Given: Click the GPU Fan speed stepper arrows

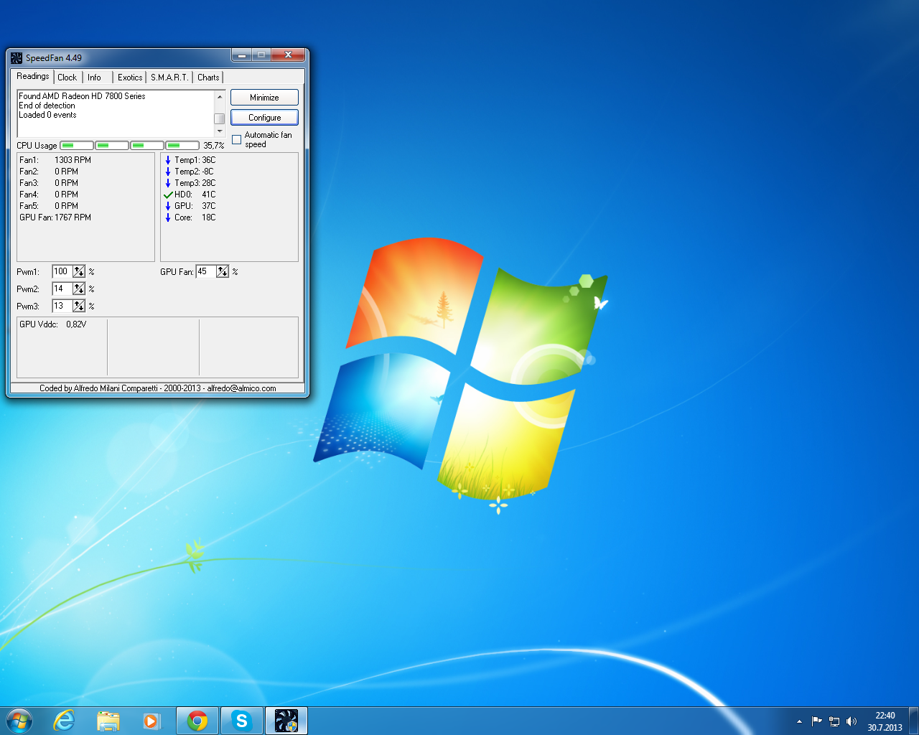Looking at the screenshot, I should [x=223, y=271].
